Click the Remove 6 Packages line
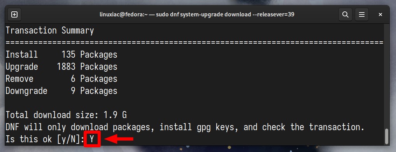Screen dimensions: 396x152 point(61,79)
